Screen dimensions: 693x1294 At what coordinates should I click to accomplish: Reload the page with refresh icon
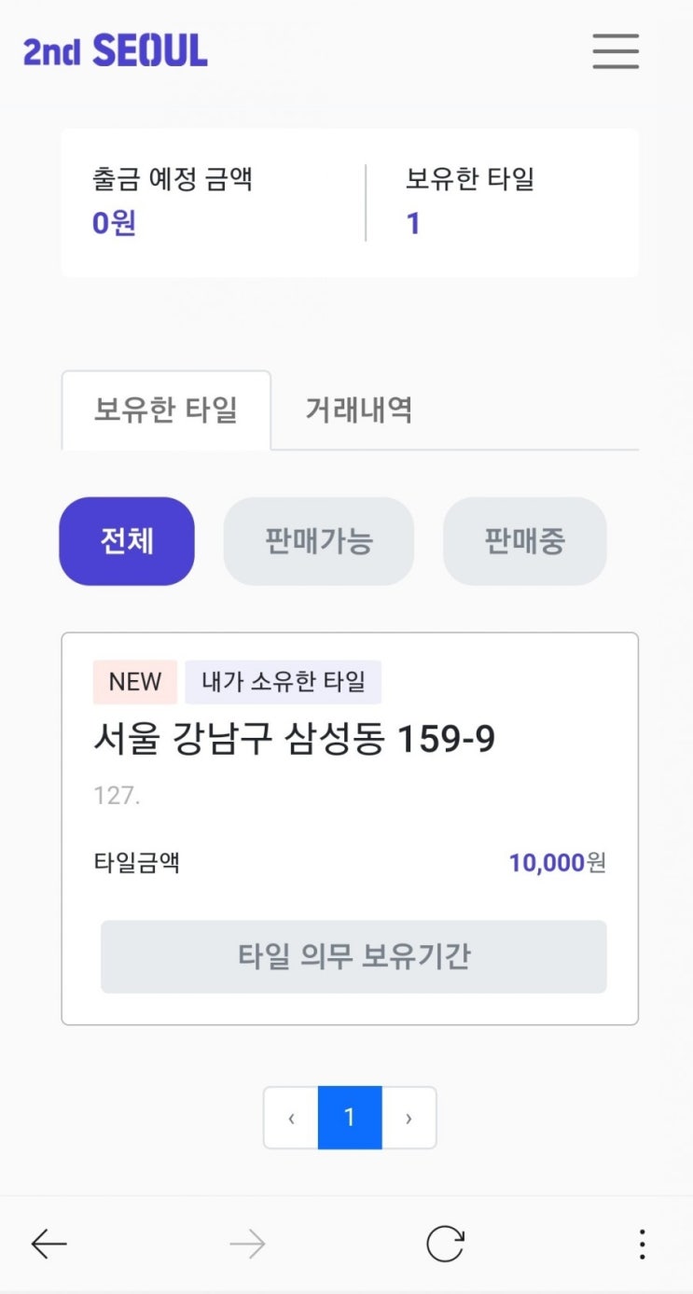pyautogui.click(x=445, y=1244)
